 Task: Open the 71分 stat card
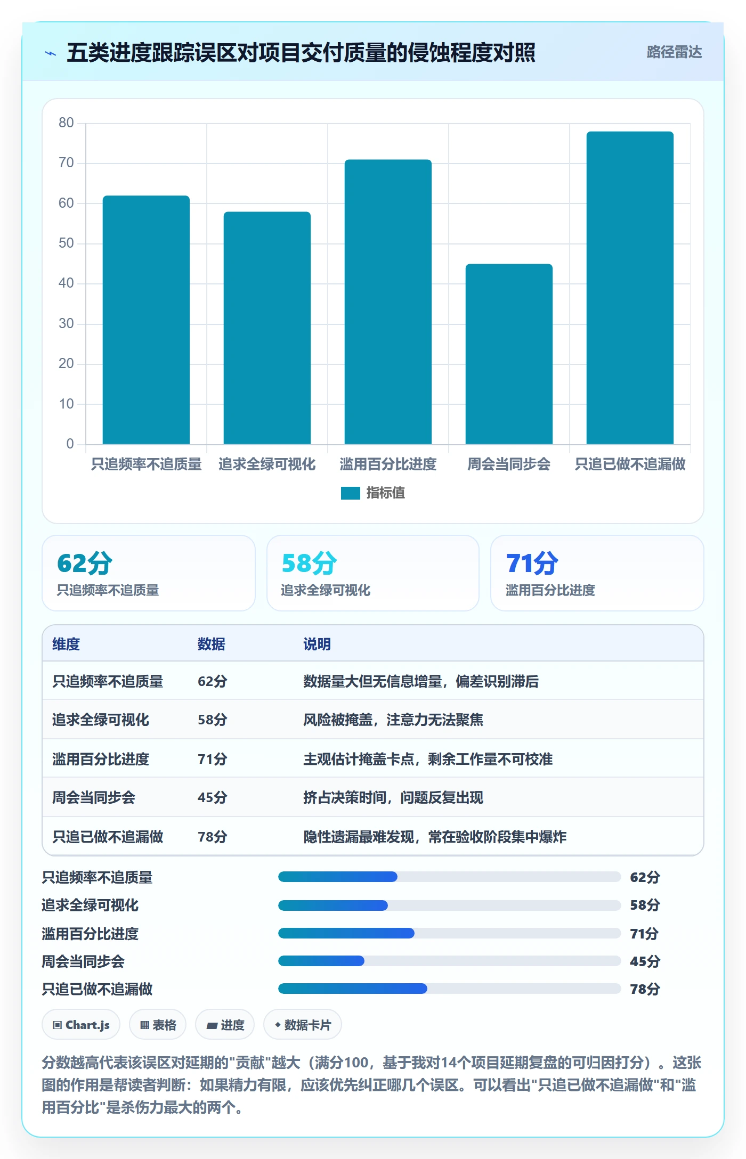coord(597,573)
